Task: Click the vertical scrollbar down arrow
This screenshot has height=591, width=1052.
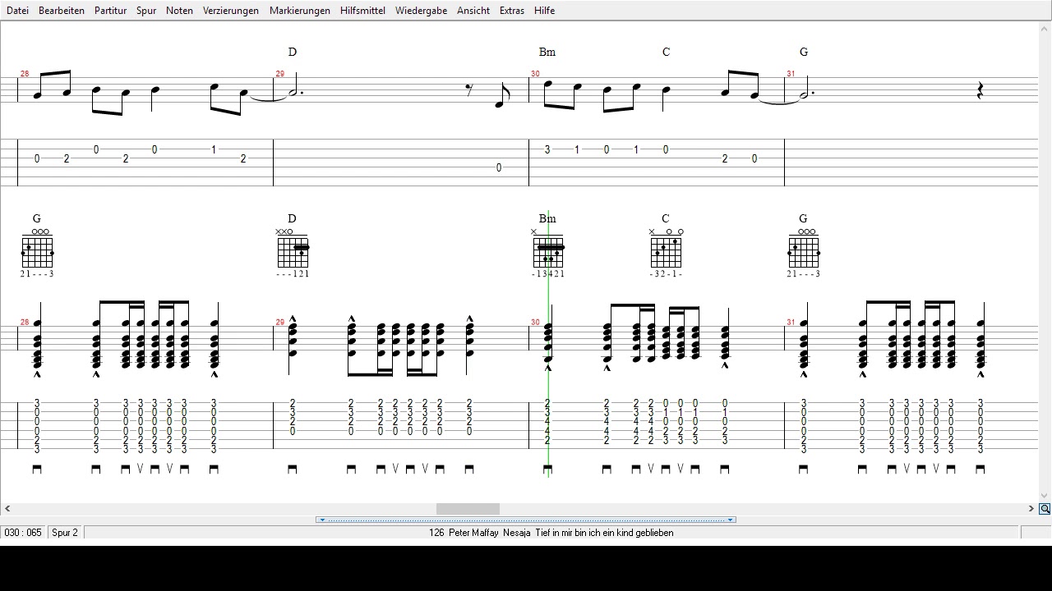Action: click(1045, 496)
